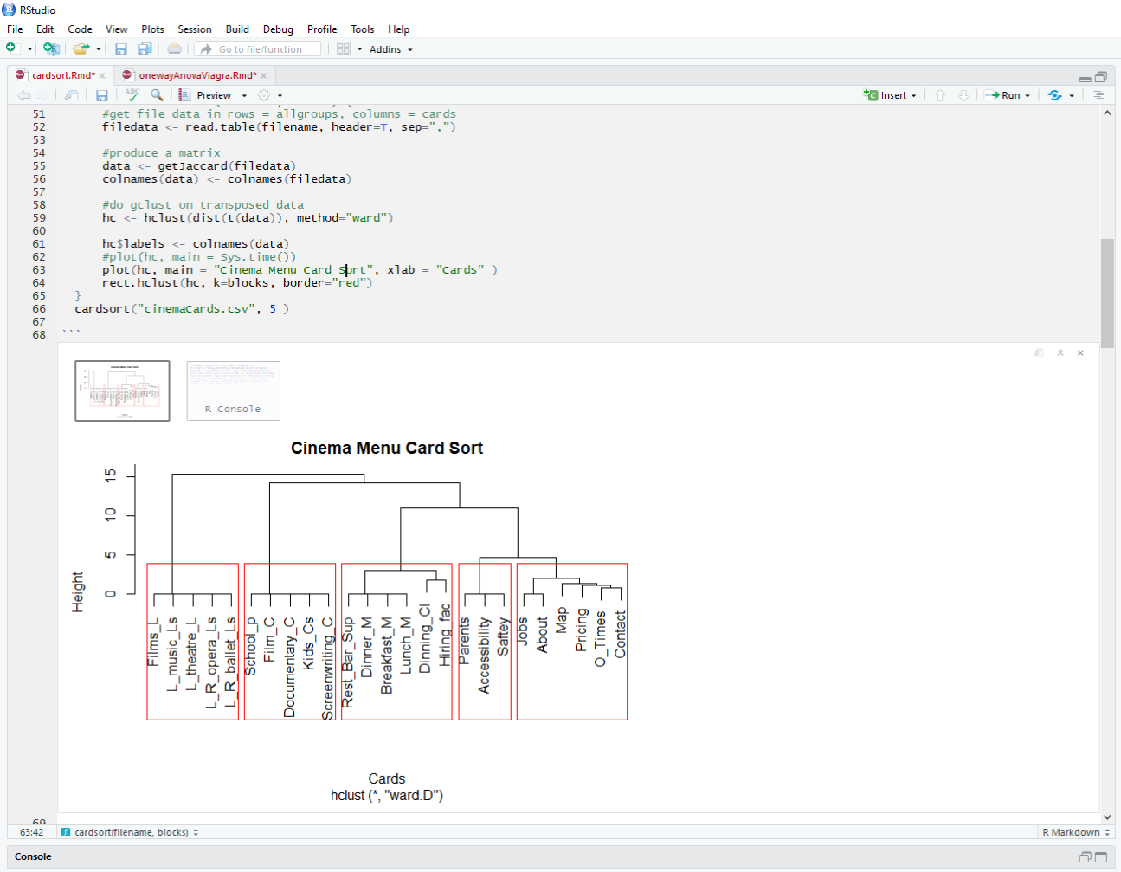Click the Insert chunk button

click(x=890, y=95)
